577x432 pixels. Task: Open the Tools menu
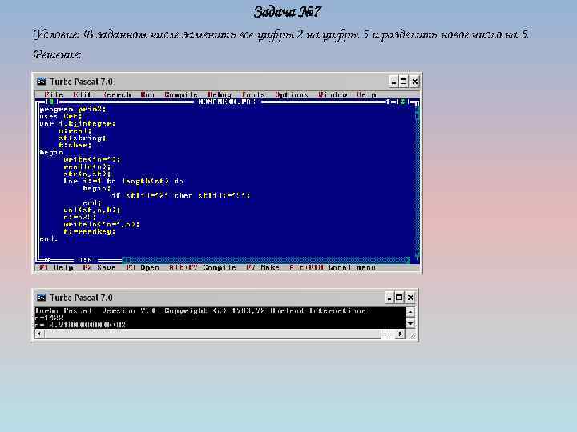pos(253,94)
